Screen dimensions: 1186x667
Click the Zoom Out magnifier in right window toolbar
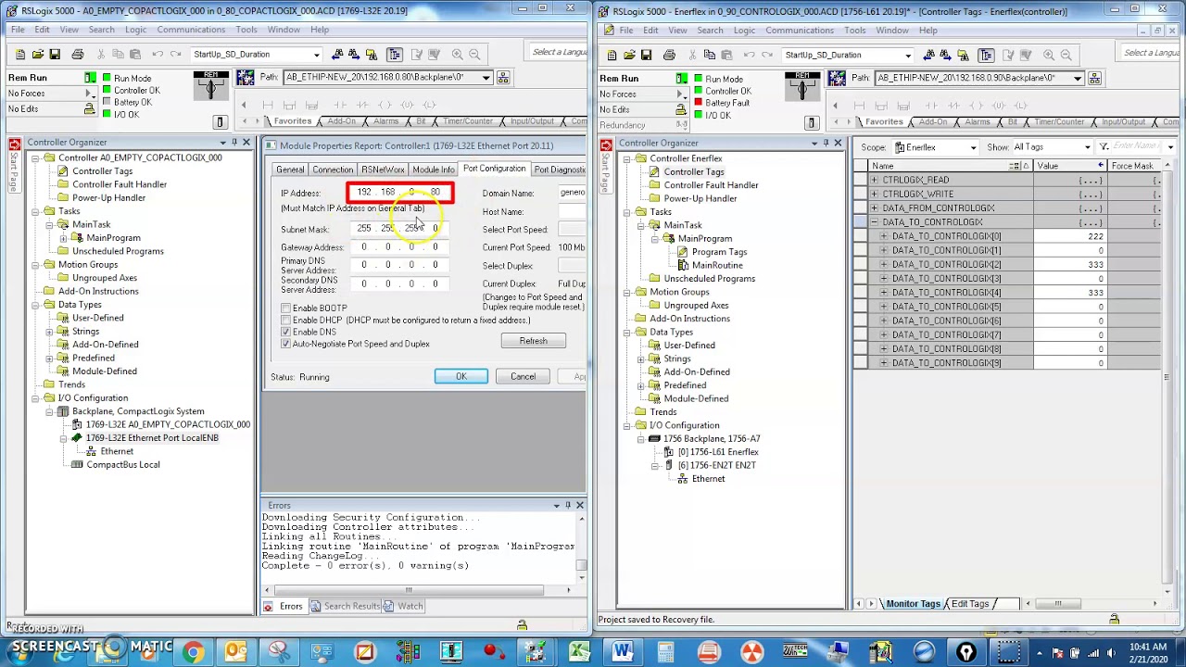click(1066, 56)
